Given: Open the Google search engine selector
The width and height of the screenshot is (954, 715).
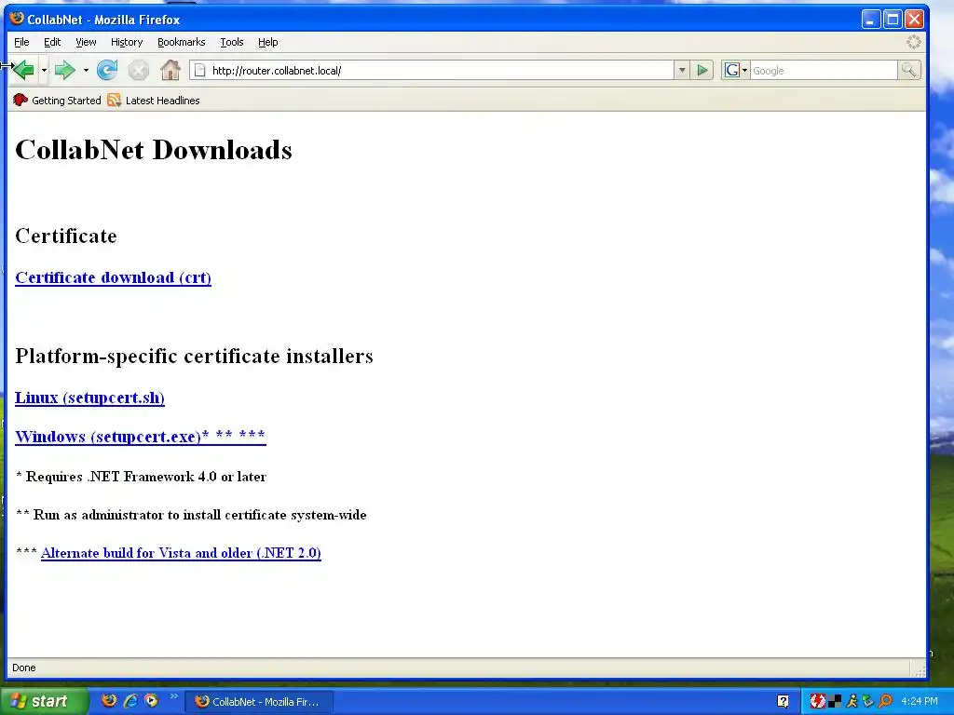Looking at the screenshot, I should point(736,71).
